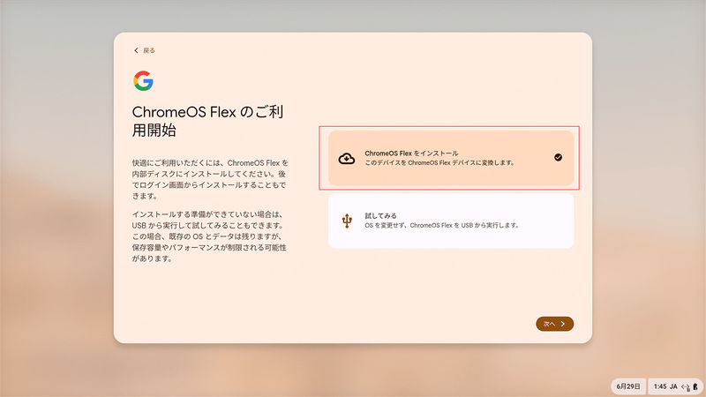Click the selected checkmark on the install option
Screen dimensions: 706x397
pos(558,157)
